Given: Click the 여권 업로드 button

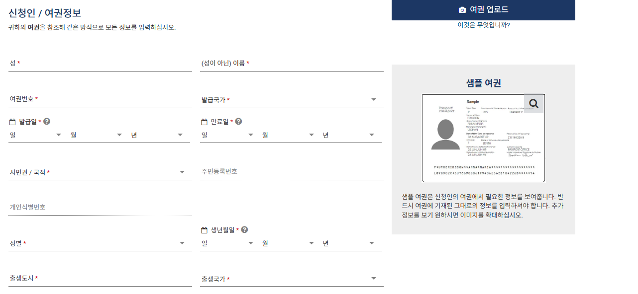Looking at the screenshot, I should (x=483, y=10).
